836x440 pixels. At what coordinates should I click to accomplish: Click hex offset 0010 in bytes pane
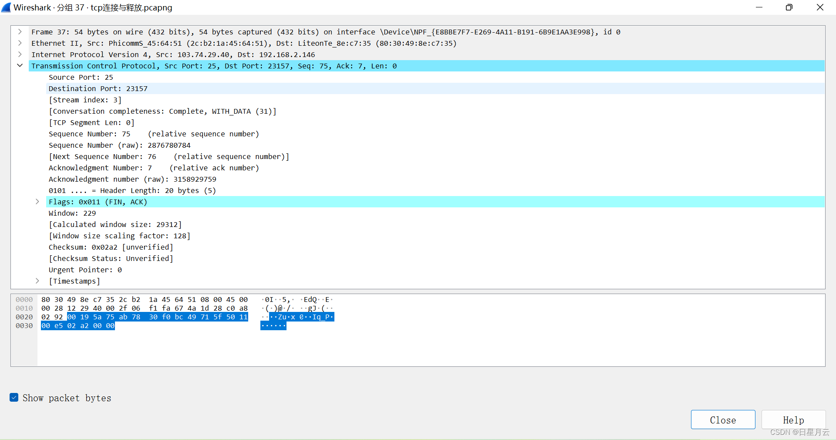[x=24, y=308]
